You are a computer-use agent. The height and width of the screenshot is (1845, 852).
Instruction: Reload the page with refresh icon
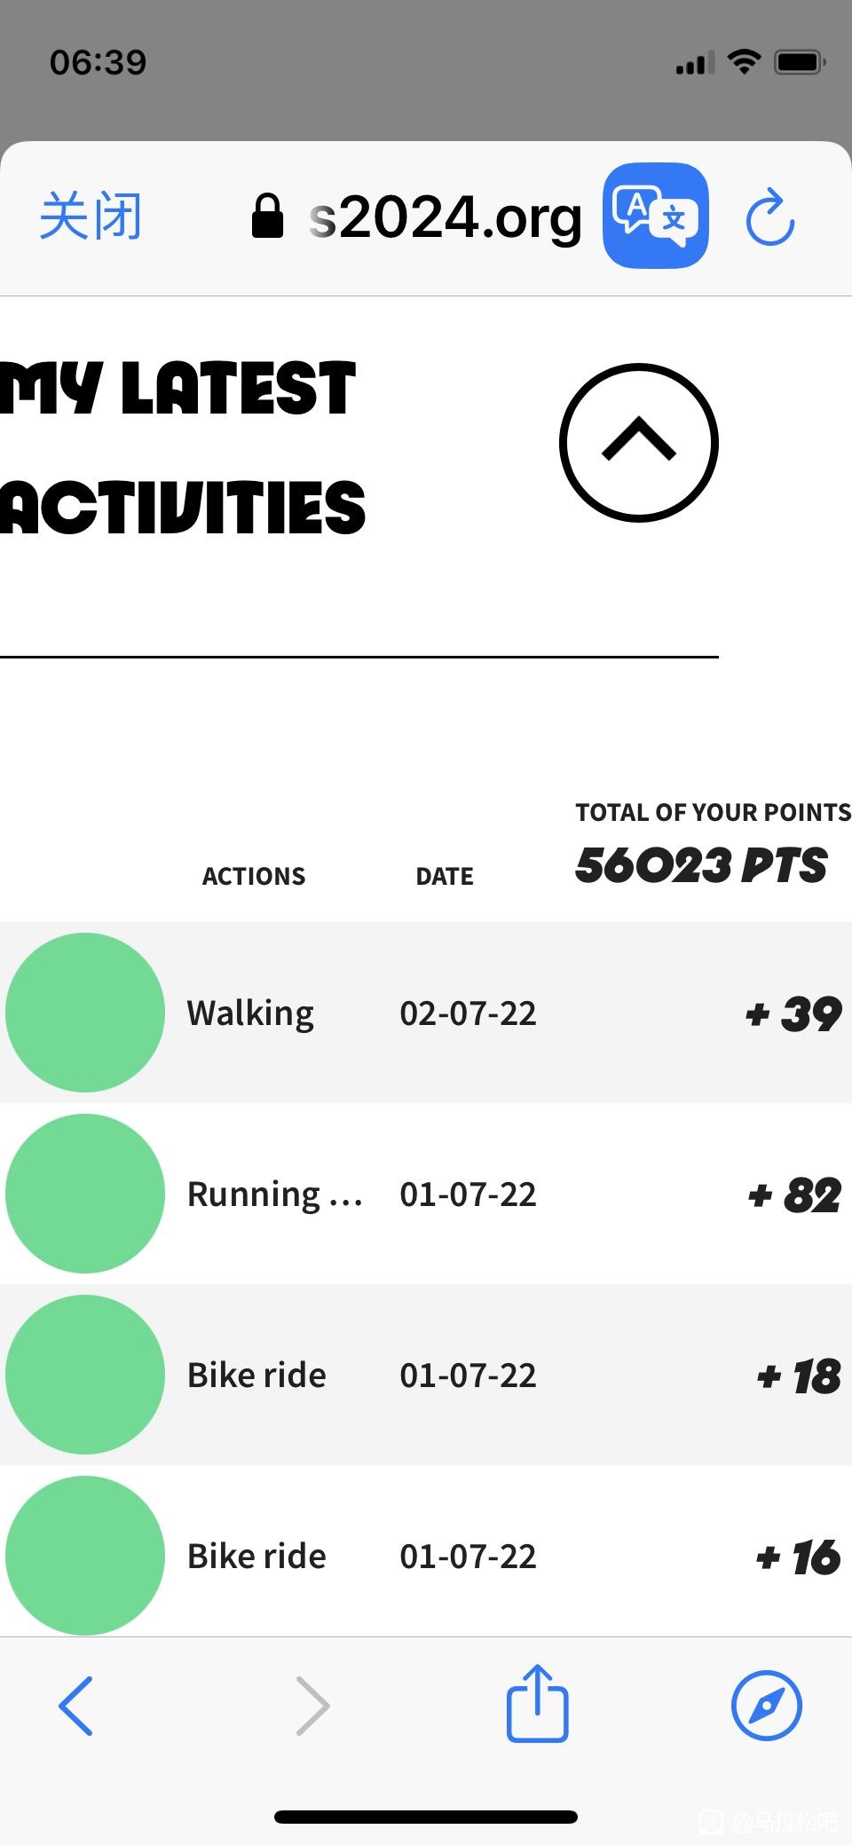(x=769, y=217)
